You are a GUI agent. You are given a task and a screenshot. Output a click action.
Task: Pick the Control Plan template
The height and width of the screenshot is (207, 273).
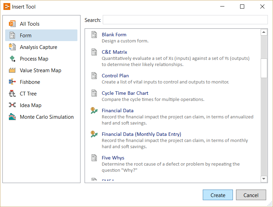(x=115, y=76)
